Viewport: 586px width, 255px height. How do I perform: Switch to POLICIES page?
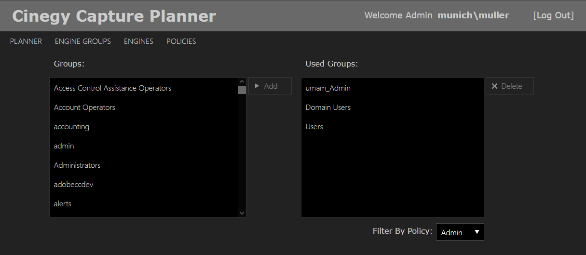tap(181, 41)
